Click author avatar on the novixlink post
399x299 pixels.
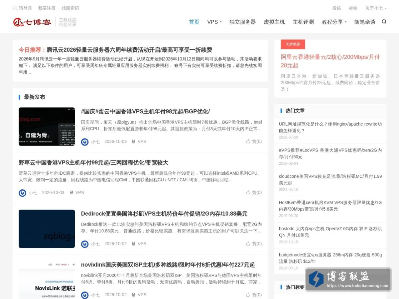click(x=85, y=295)
